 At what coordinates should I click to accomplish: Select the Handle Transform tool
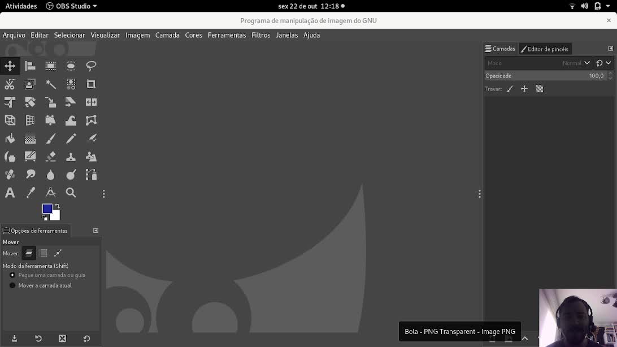[50, 120]
